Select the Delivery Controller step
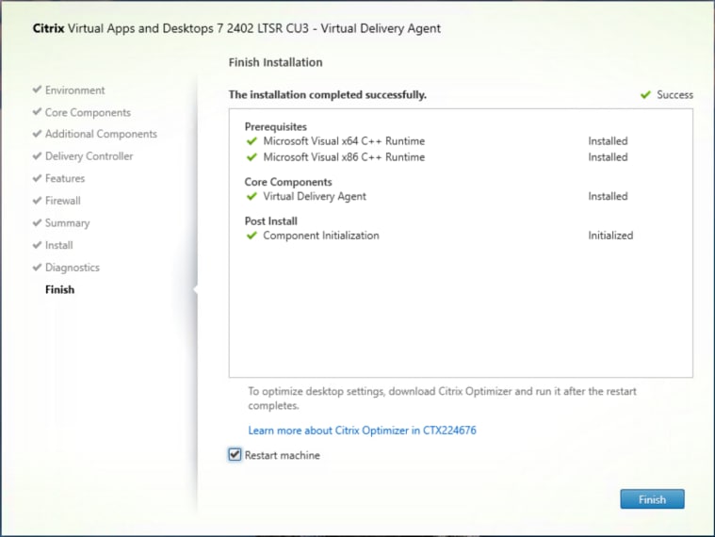715x537 pixels. (x=89, y=156)
